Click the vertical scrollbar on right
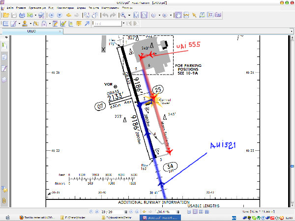 click(x=292, y=121)
